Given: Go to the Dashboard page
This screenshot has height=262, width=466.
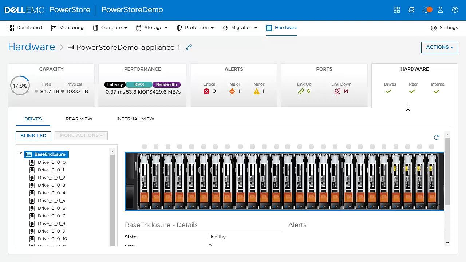Looking at the screenshot, I should (25, 28).
